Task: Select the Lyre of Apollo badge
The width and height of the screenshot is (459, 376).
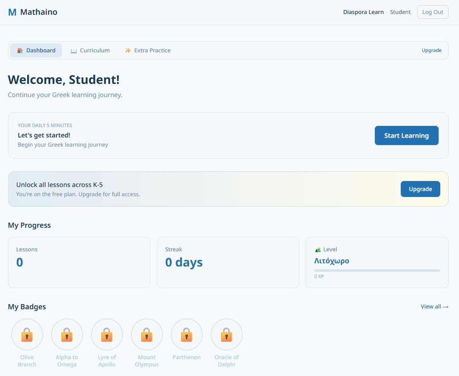Action: (107, 334)
